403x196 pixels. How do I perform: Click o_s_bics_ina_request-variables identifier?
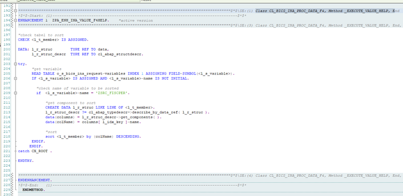pyautogui.click(x=91, y=73)
